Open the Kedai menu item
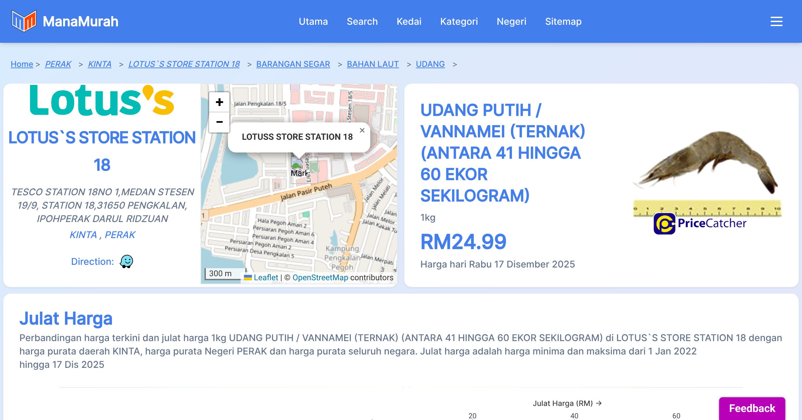Viewport: 802px width, 420px height. click(x=409, y=21)
